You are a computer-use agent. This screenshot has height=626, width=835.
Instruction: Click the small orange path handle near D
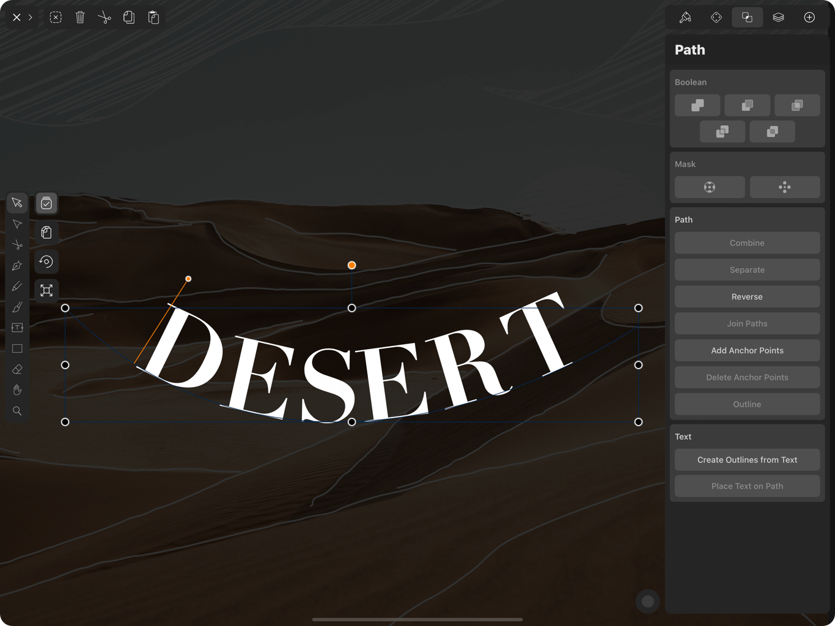[188, 279]
